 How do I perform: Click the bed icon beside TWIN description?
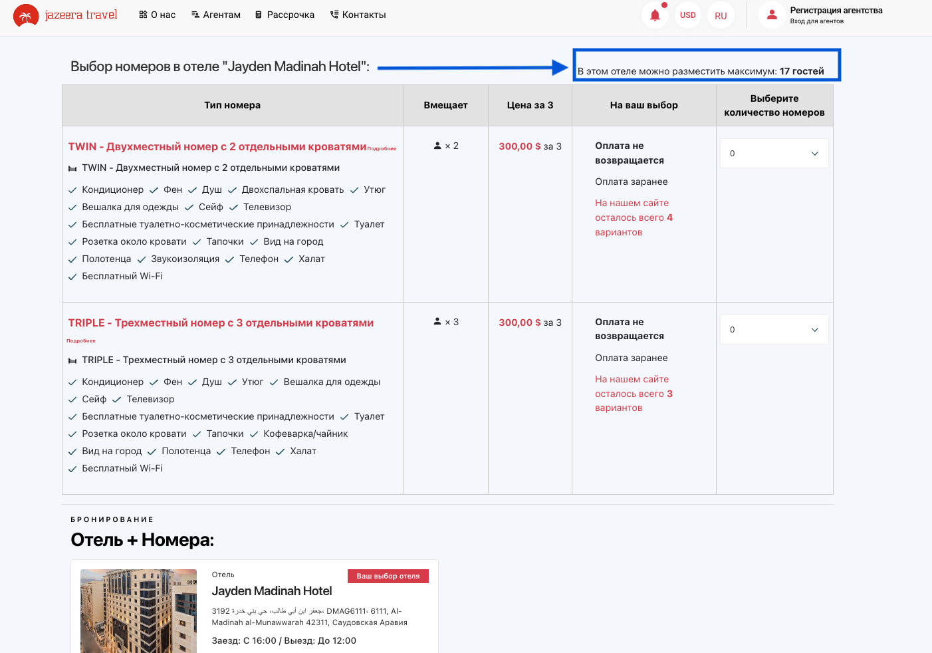click(x=72, y=168)
